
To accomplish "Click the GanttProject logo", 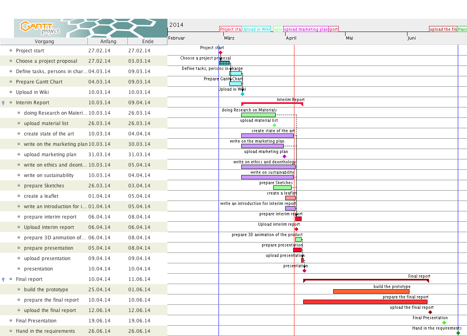I will (x=40, y=28).
